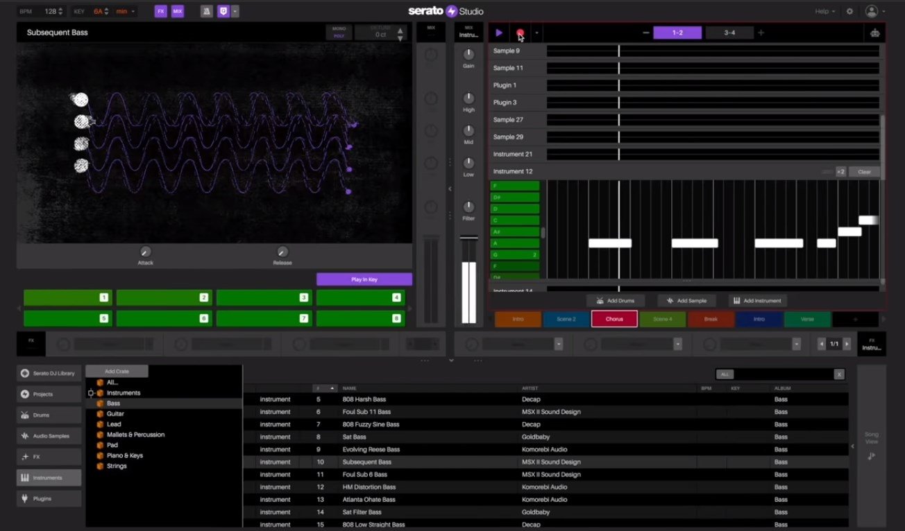The width and height of the screenshot is (905, 531).
Task: Toggle the MIX panel button
Action: 178,12
